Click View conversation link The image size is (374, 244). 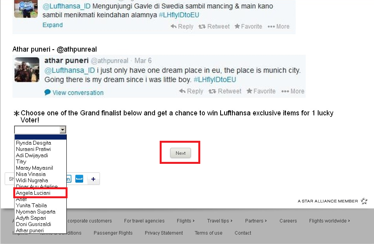click(x=78, y=93)
